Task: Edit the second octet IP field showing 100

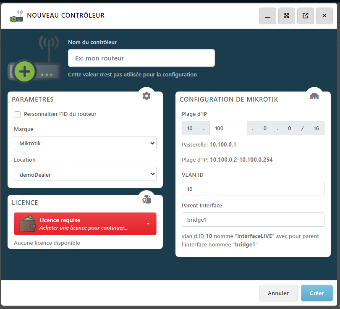Action: pos(228,128)
